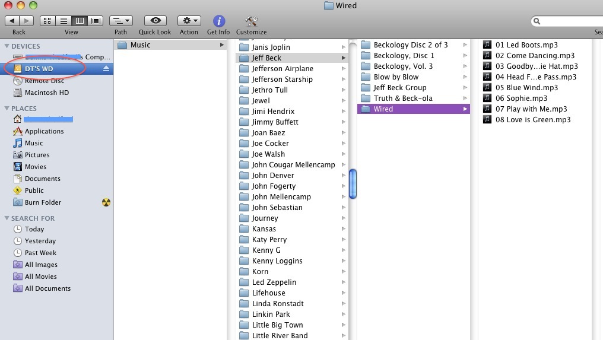This screenshot has width=603, height=340.
Task: Click the Wired folder proxy icon in title
Action: (328, 5)
